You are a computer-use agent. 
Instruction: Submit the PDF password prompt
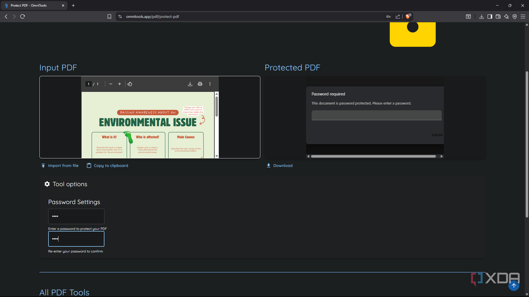(x=437, y=135)
